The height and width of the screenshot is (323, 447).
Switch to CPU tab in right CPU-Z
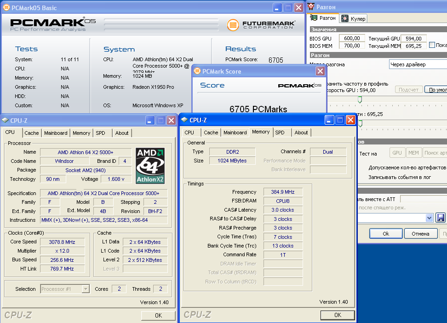pyautogui.click(x=189, y=133)
